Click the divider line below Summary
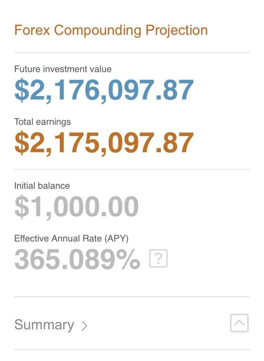Screen dimensions: 264x361 click(132, 349)
